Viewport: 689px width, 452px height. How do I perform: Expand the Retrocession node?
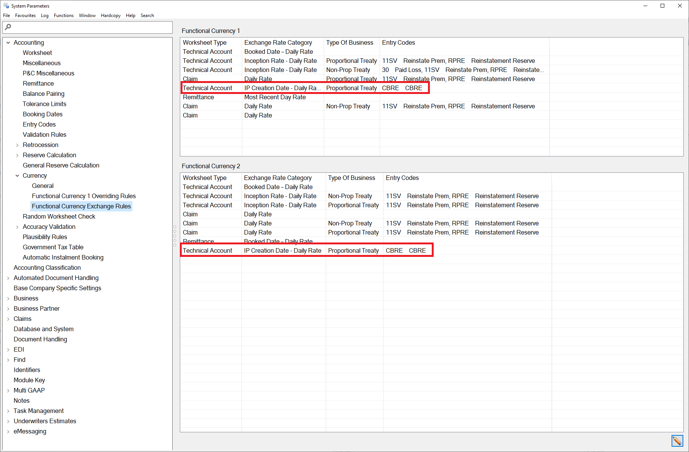click(x=17, y=145)
